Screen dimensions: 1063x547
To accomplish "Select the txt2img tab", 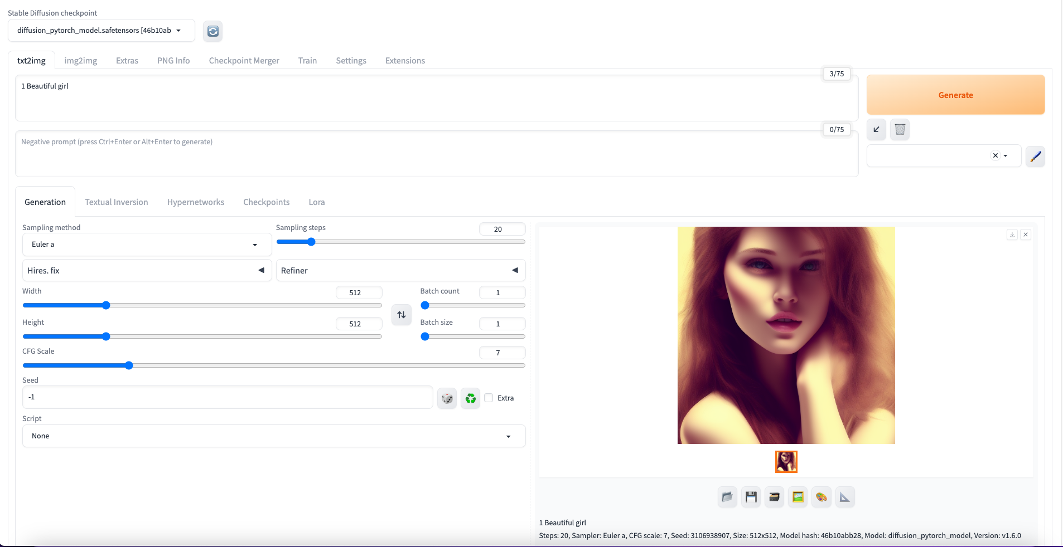I will (31, 60).
